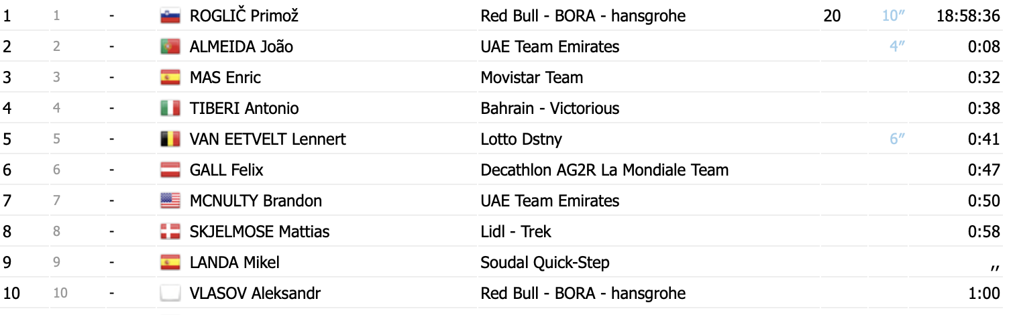Open Movistar Team page

click(x=532, y=78)
